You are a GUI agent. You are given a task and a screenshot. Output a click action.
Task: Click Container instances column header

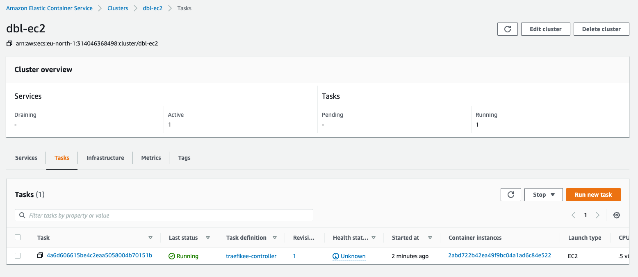click(475, 238)
